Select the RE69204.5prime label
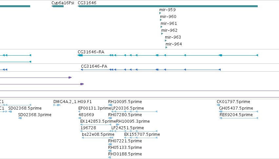This screenshot has width=279, height=159. [236, 115]
